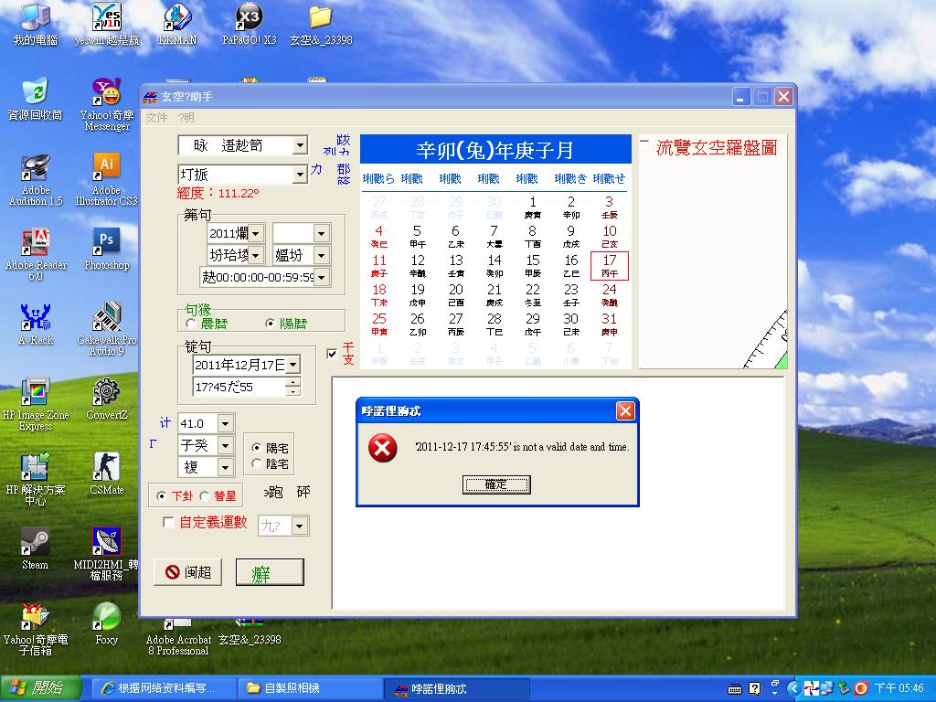Open Adobe Audition 1.5 shortcut
Image resolution: width=936 pixels, height=702 pixels.
tap(36, 179)
